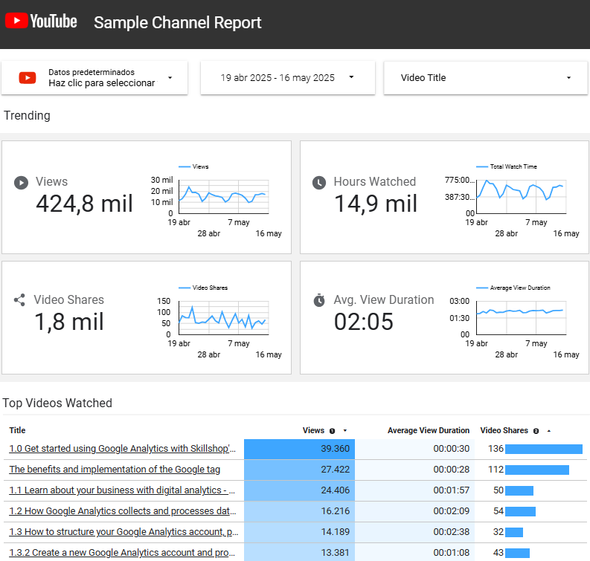590x561 pixels.
Task: Click the 02:05 average view duration value
Action: [364, 322]
